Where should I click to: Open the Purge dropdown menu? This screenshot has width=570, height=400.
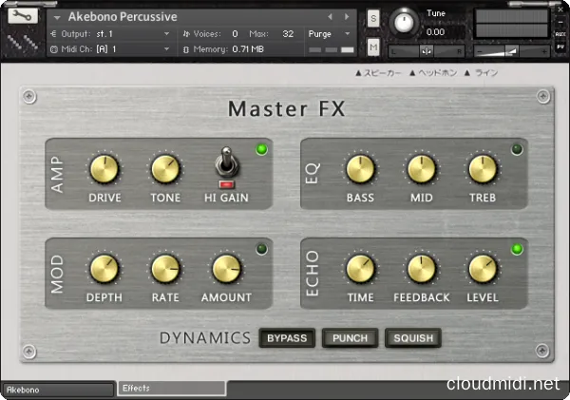[x=329, y=34]
